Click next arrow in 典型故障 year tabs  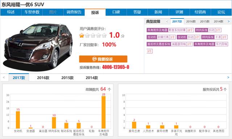point(229,21)
